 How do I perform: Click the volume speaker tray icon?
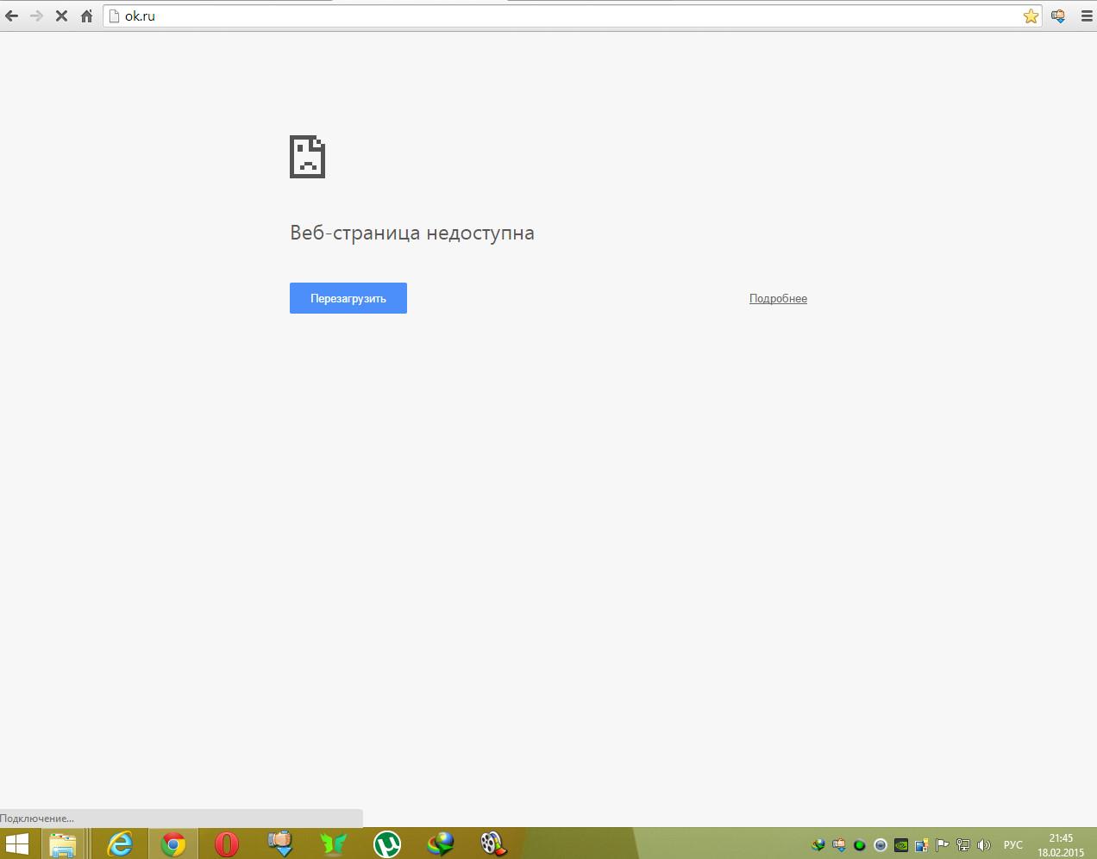[983, 845]
